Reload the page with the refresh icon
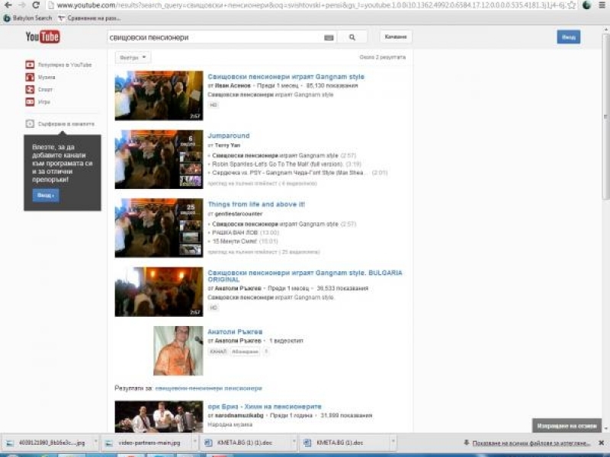Image resolution: width=610 pixels, height=457 pixels. pyautogui.click(x=35, y=5)
